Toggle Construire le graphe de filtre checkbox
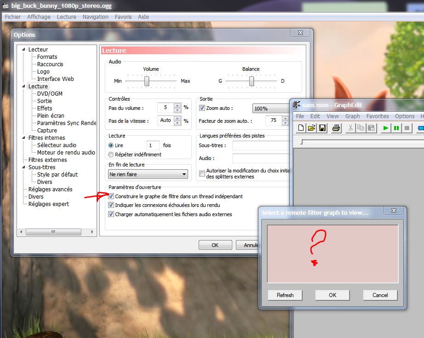The height and width of the screenshot is (338, 424). [111, 196]
